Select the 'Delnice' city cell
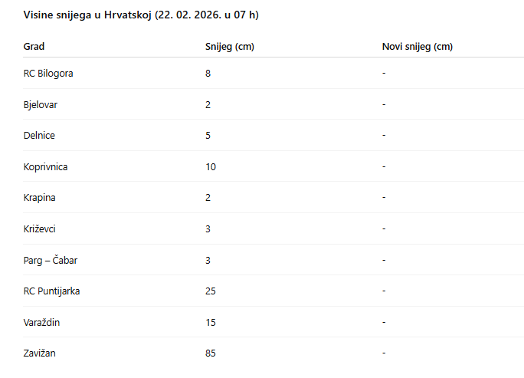Viewport: 524px width, 378px height. (39, 136)
